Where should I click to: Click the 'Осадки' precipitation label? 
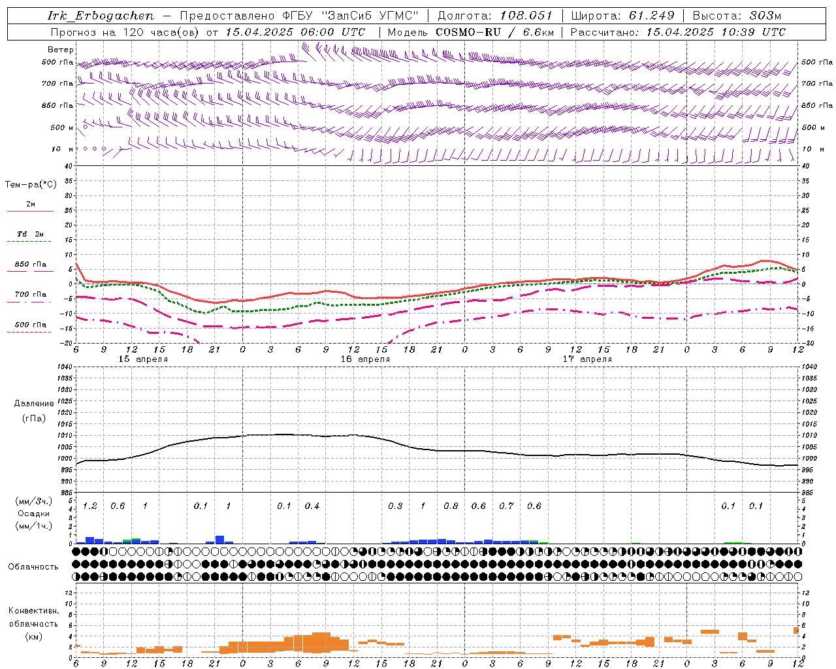[x=34, y=514]
